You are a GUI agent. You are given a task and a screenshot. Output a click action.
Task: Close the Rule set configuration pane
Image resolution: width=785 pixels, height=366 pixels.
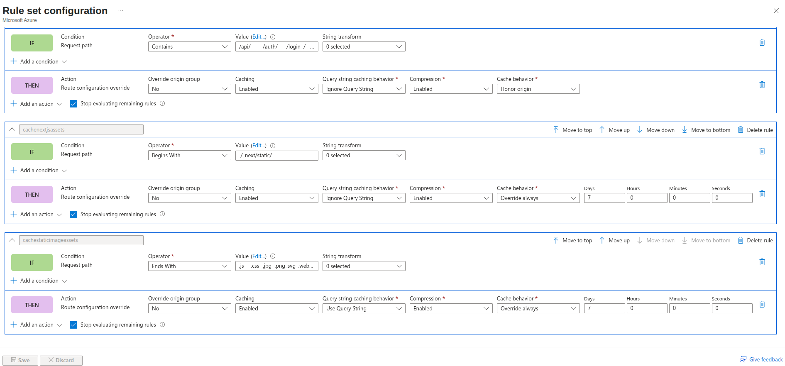[776, 11]
